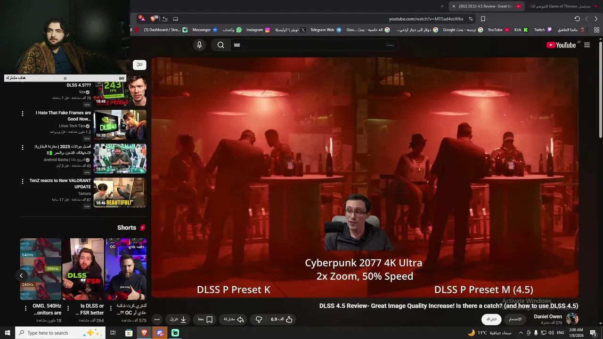The height and width of the screenshot is (339, 603).
Task: Open notification center in system tray
Action: 593,333
